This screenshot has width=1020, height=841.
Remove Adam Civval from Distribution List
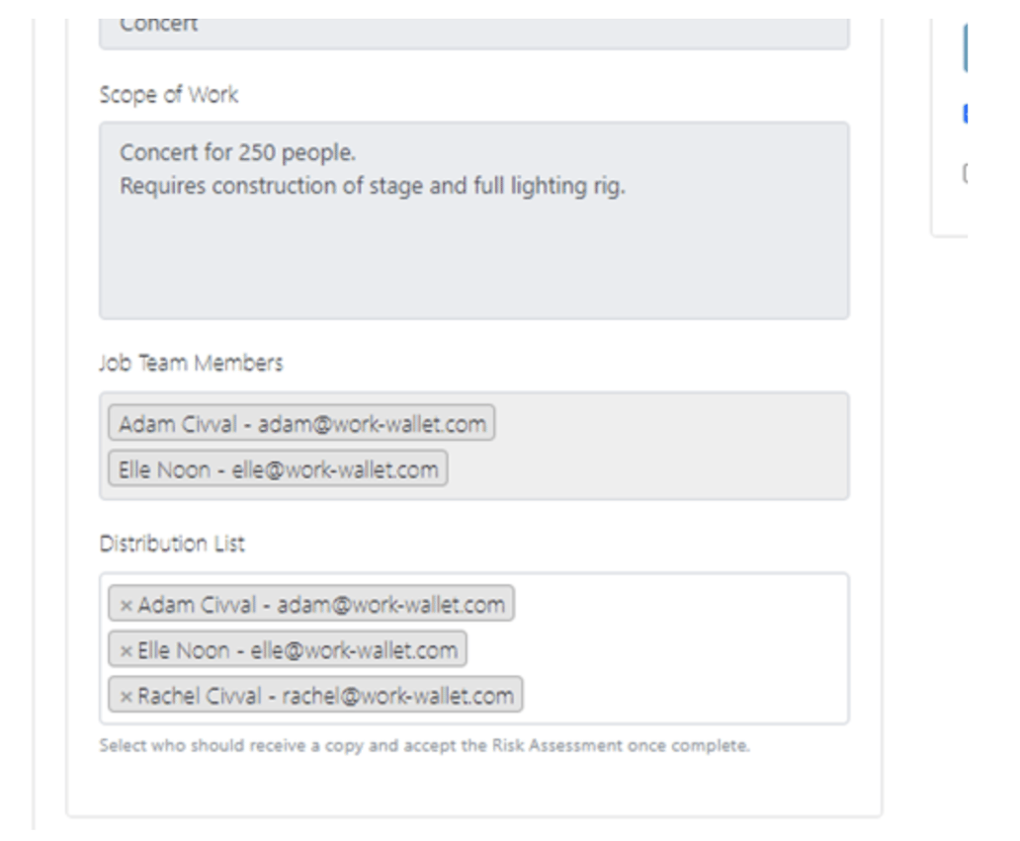tap(127, 606)
